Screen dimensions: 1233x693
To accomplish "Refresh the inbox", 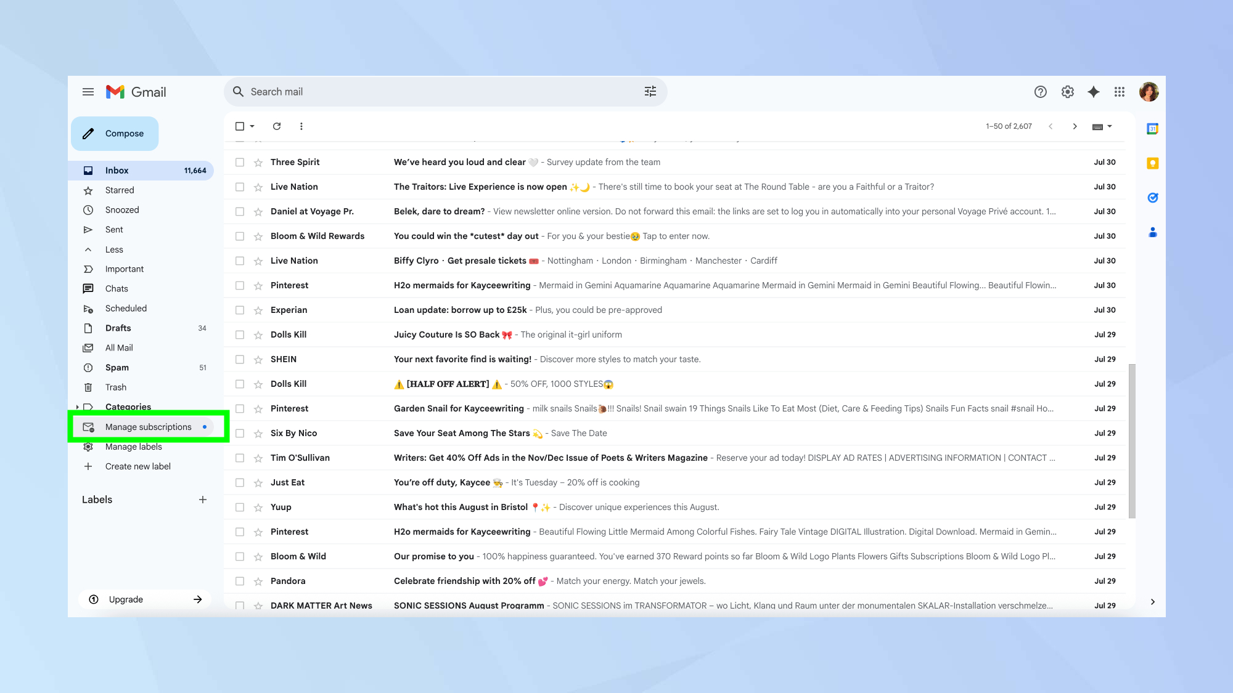I will (276, 126).
